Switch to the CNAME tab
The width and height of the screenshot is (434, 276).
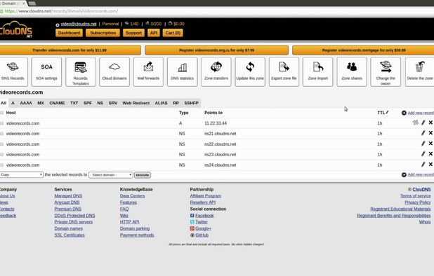coord(57,103)
